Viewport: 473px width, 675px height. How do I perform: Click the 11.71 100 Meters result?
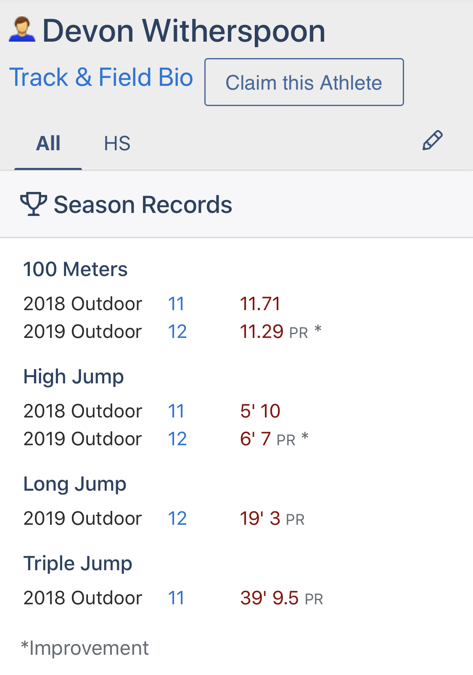pyautogui.click(x=260, y=304)
